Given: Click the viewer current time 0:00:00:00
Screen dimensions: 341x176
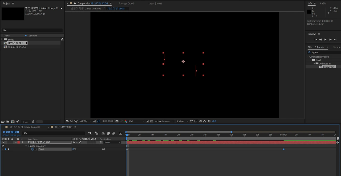Looking at the screenshot, I should (108, 121).
